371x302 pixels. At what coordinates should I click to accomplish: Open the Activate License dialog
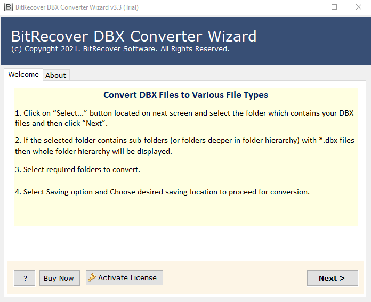click(124, 278)
